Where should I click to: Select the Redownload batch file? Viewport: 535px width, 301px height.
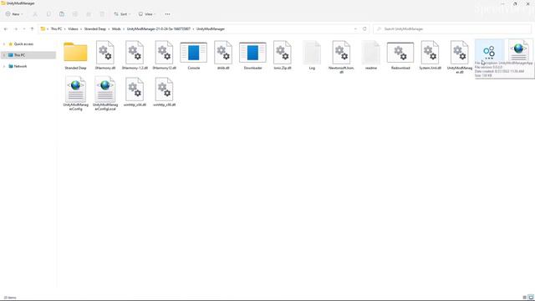pos(400,56)
